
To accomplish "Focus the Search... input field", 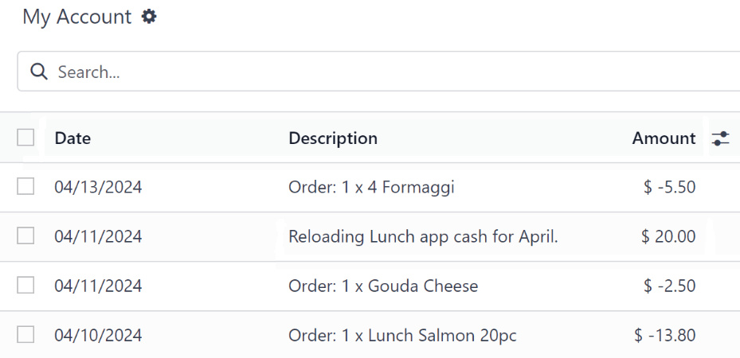I will coord(382,72).
